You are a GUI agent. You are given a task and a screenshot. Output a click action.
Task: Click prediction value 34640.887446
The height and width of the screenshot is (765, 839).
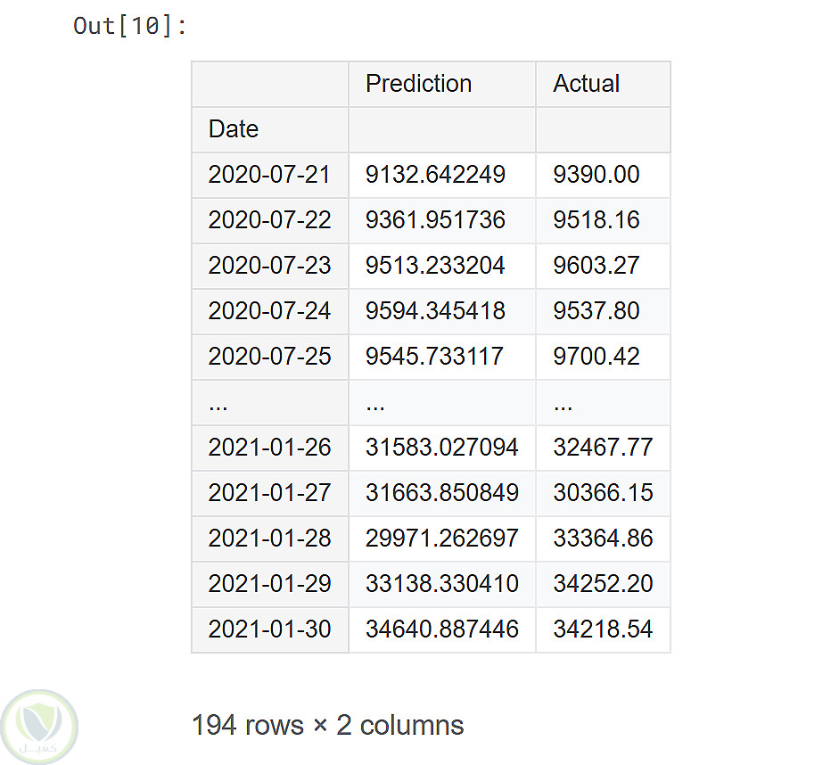441,629
